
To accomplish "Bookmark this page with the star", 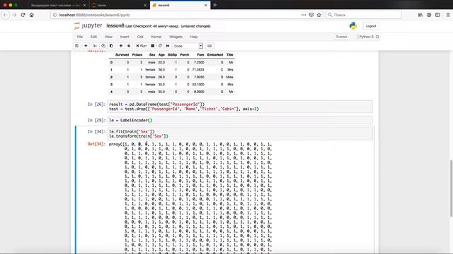I will pyautogui.click(x=319, y=15).
